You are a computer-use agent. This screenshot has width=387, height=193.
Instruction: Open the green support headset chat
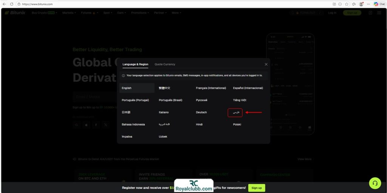(375, 183)
